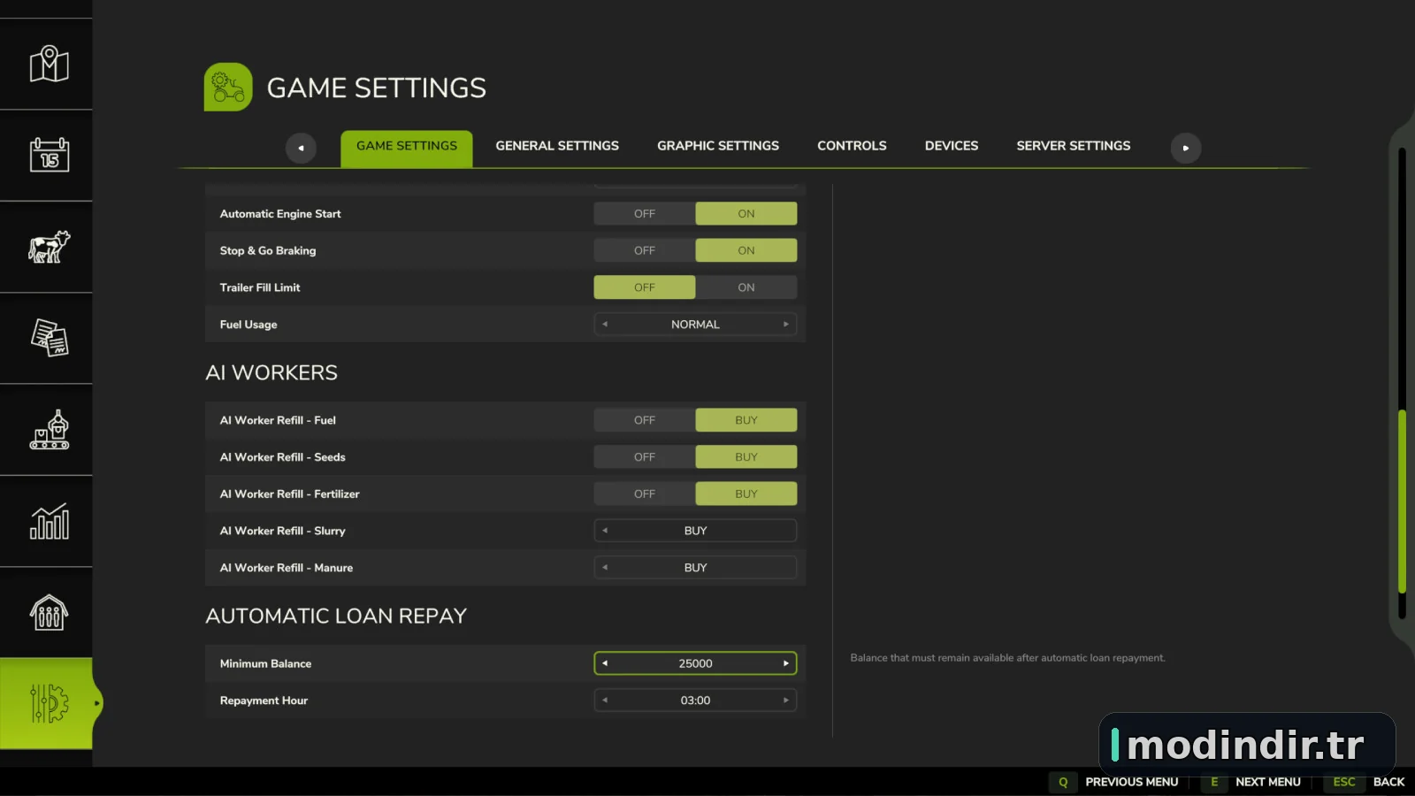
Task: Open Graphic Settings tab
Action: 718,146
